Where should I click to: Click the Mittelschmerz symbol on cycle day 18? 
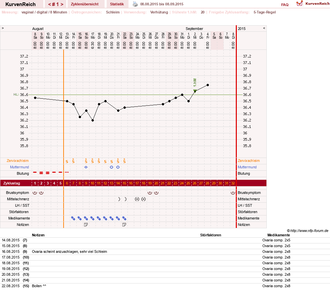point(143,199)
